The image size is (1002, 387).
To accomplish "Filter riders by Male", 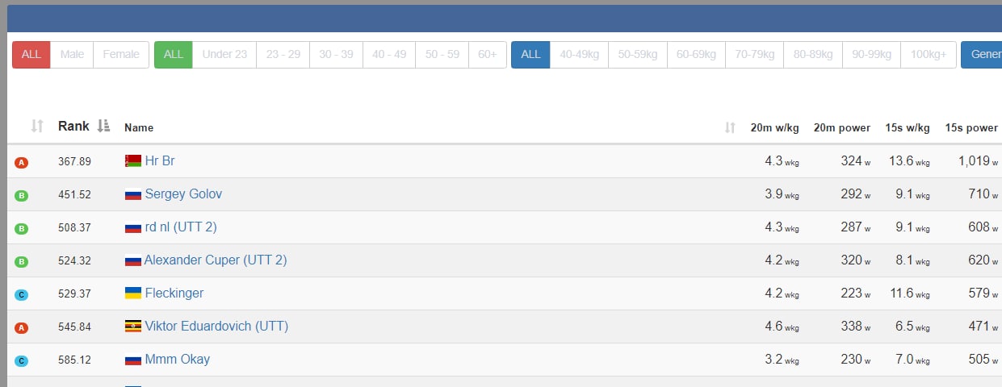I will pyautogui.click(x=72, y=55).
